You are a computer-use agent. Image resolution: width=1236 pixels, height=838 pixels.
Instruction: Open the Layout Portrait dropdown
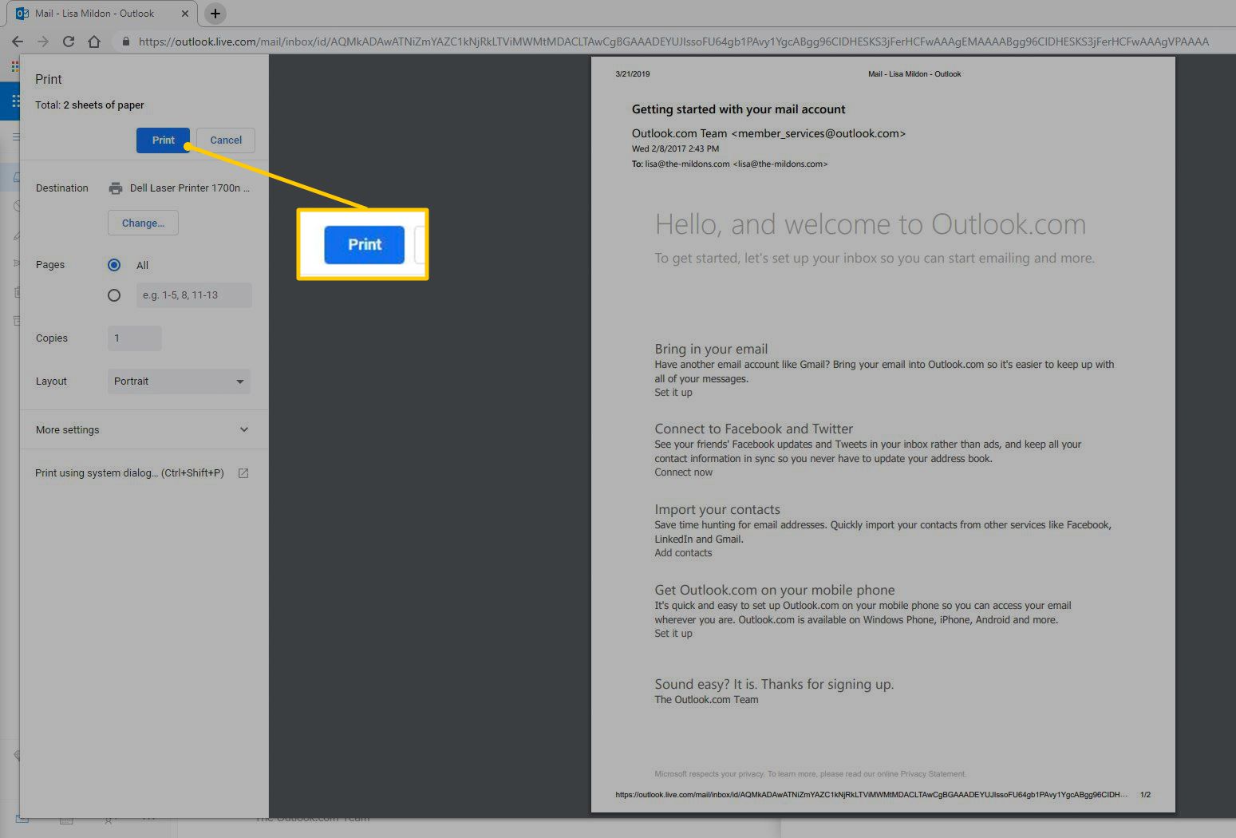pyautogui.click(x=179, y=381)
